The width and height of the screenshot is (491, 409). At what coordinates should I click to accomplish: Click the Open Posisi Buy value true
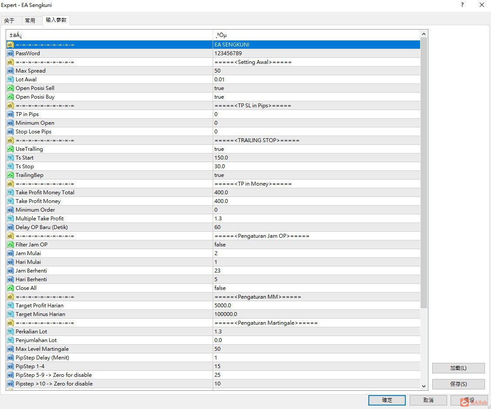pos(219,97)
